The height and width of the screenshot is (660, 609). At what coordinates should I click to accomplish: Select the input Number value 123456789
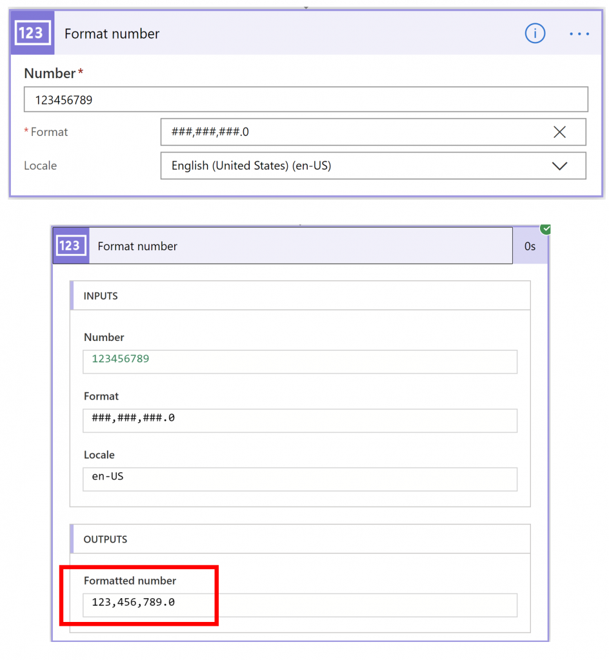point(300,362)
